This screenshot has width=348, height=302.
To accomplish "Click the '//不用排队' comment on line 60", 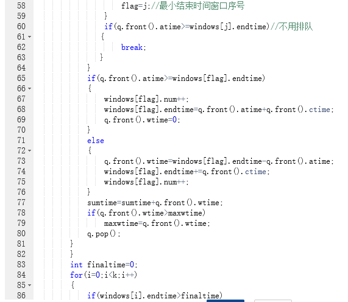I will 292,27.
